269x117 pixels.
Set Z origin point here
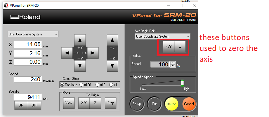[180, 47]
